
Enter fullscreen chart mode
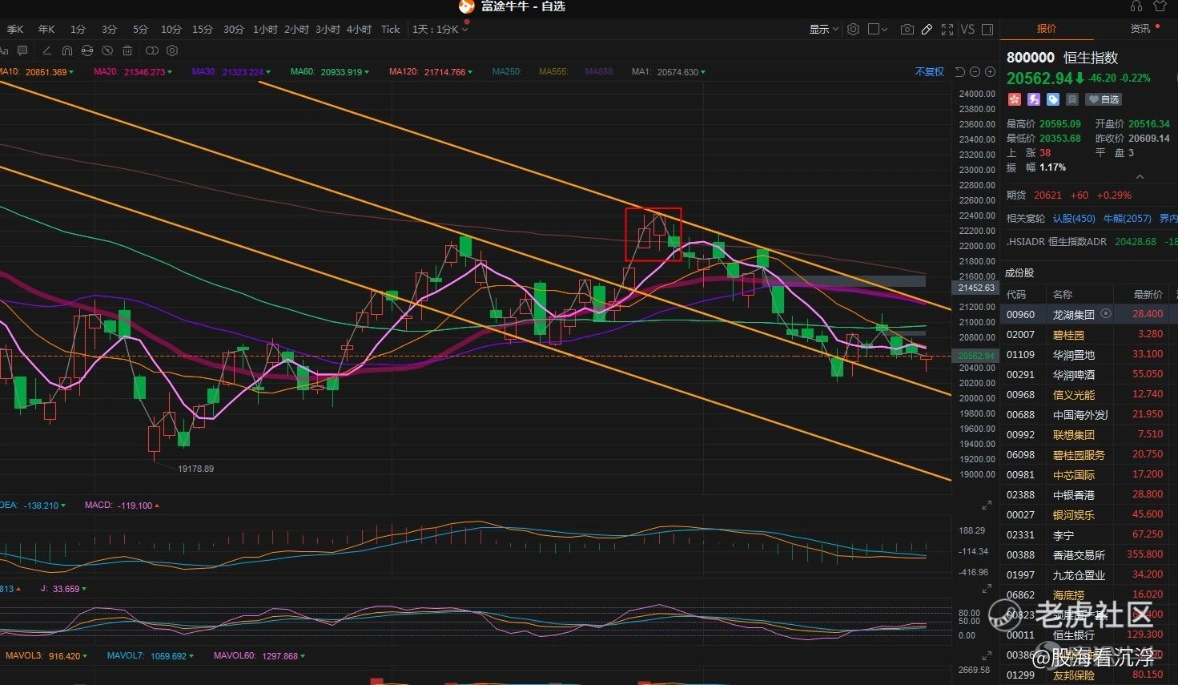pos(947,29)
